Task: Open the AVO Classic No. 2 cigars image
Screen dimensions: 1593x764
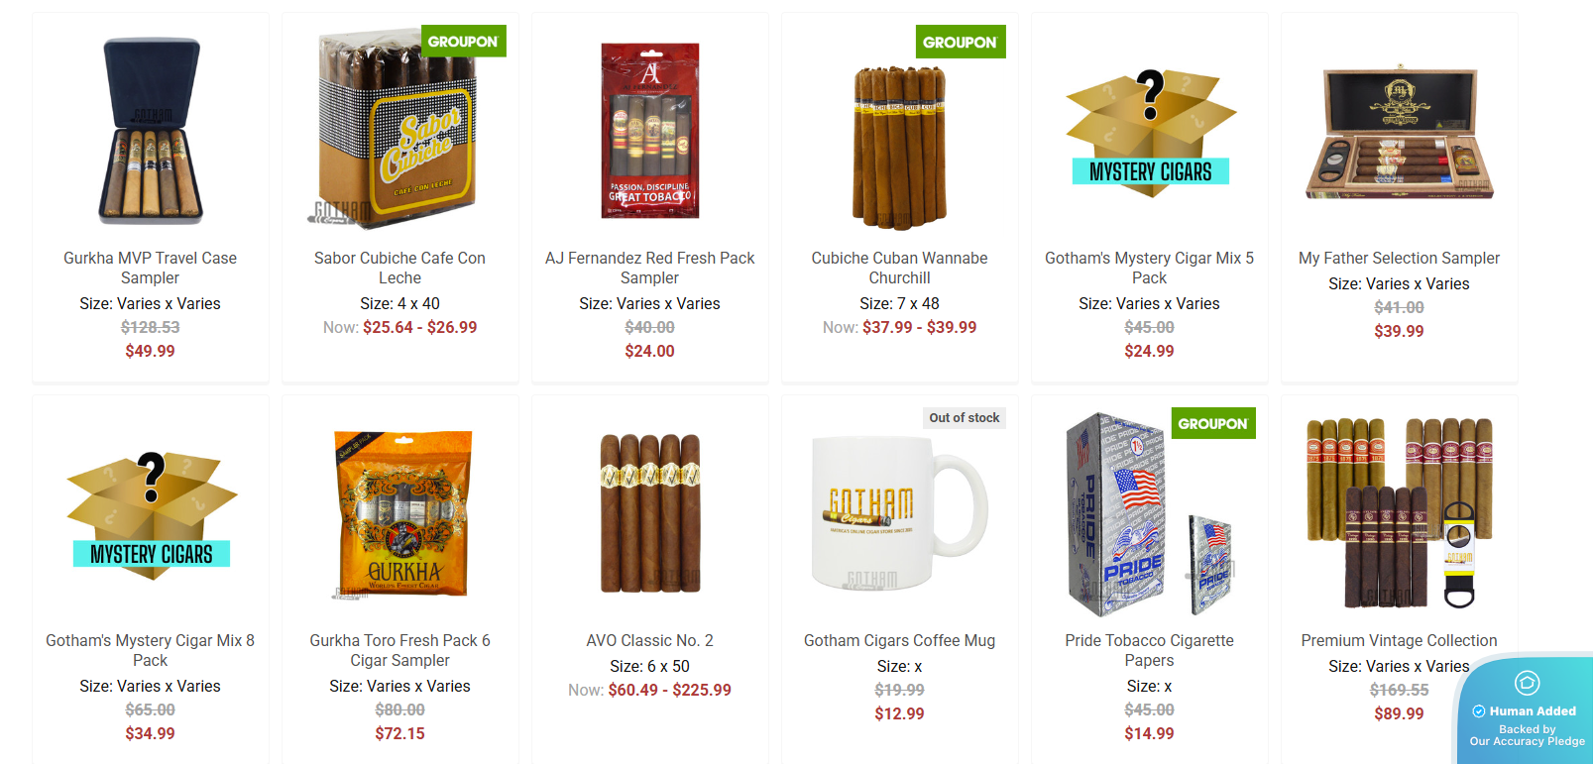Action: pos(650,512)
